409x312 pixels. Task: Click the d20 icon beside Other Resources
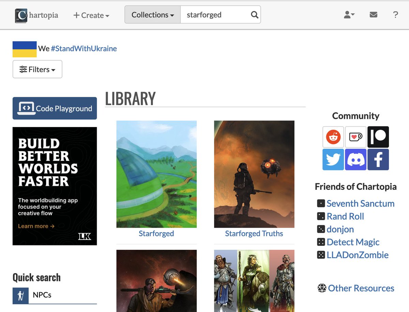[322, 288]
